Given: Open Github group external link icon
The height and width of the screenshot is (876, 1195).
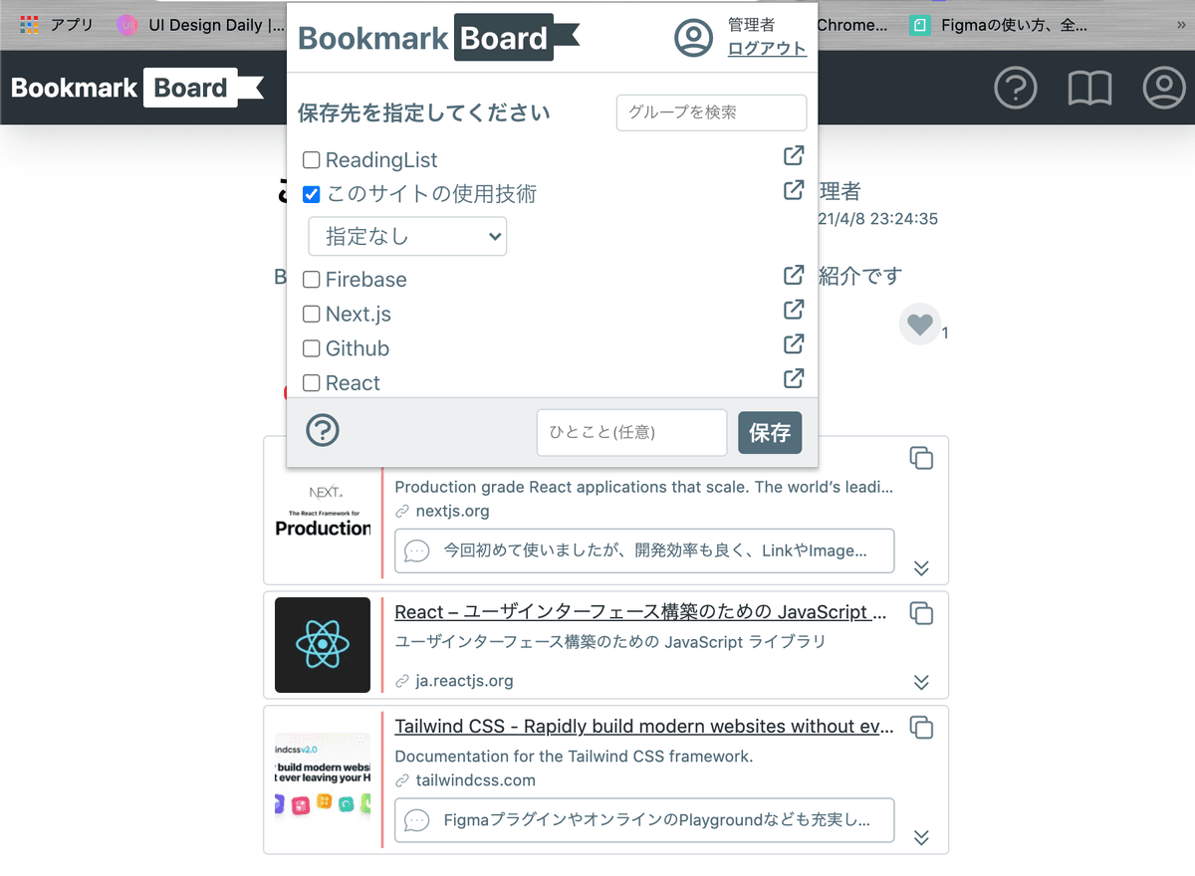Looking at the screenshot, I should (x=794, y=344).
